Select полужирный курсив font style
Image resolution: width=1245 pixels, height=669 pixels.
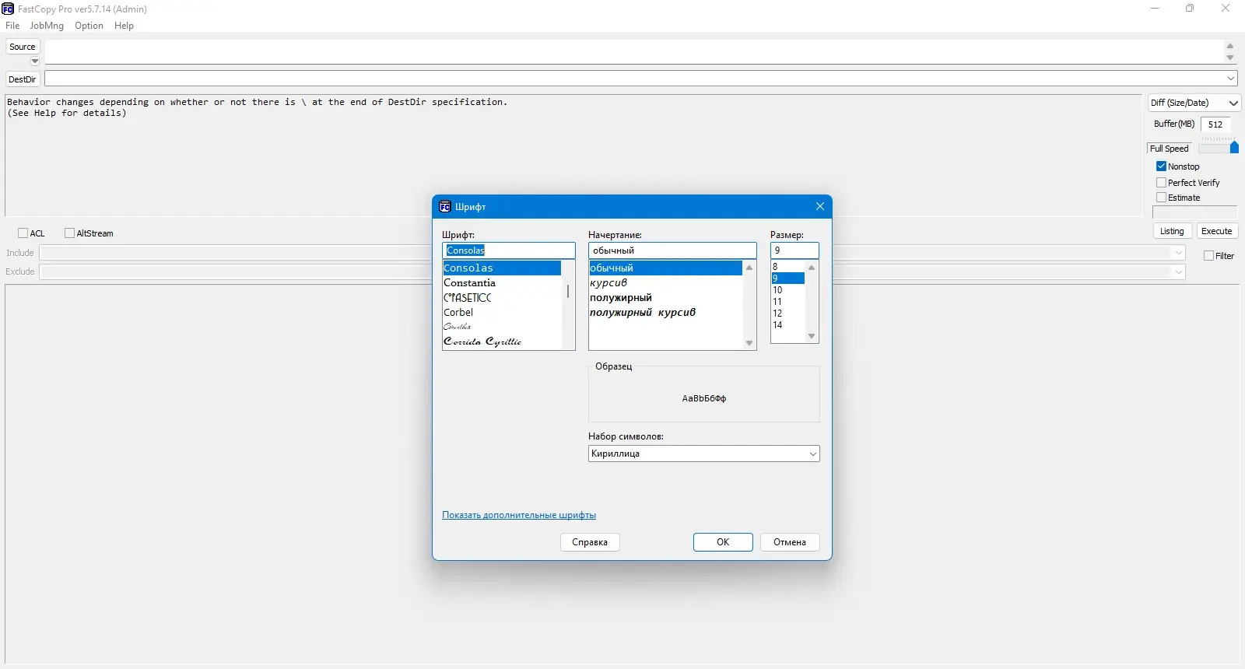coord(665,313)
